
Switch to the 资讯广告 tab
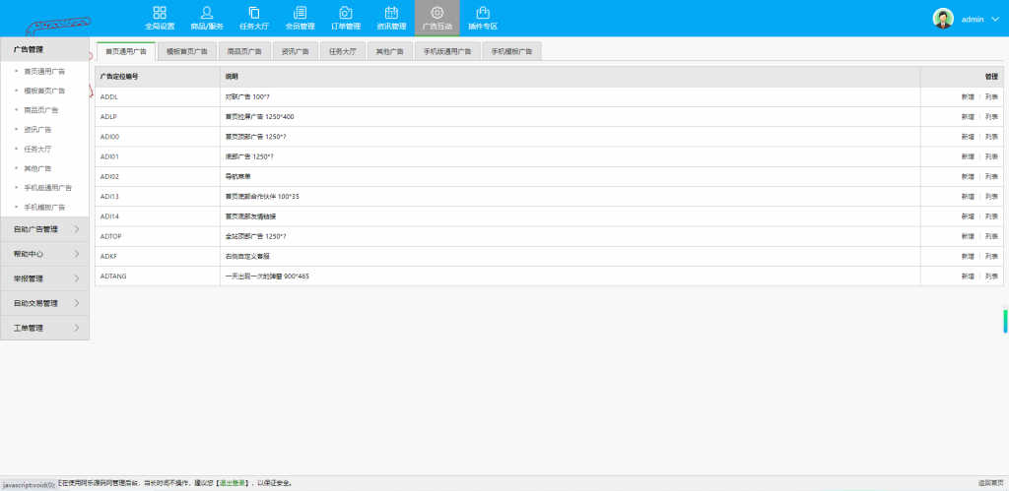[x=296, y=51]
